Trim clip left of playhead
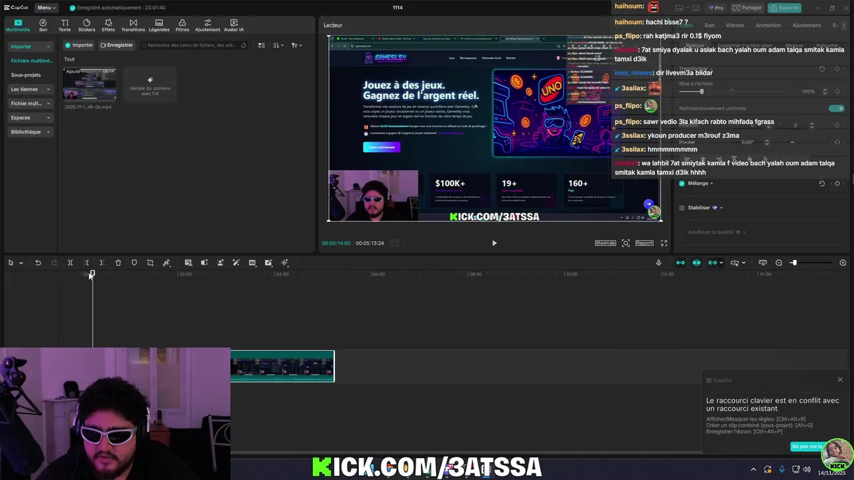This screenshot has height=480, width=854. [x=86, y=263]
